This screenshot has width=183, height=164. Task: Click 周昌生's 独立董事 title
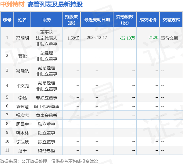(47, 124)
